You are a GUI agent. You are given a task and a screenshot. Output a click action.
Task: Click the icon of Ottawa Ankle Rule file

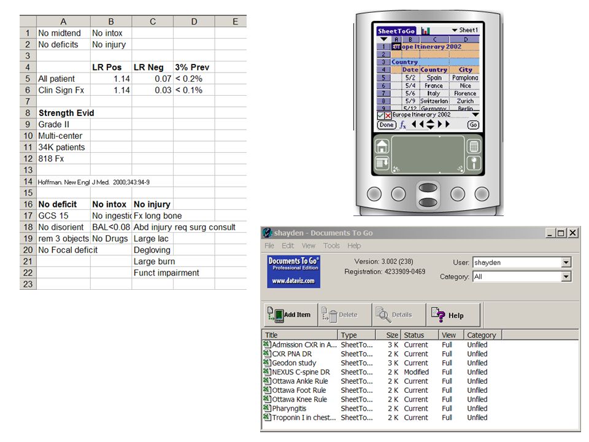click(267, 381)
